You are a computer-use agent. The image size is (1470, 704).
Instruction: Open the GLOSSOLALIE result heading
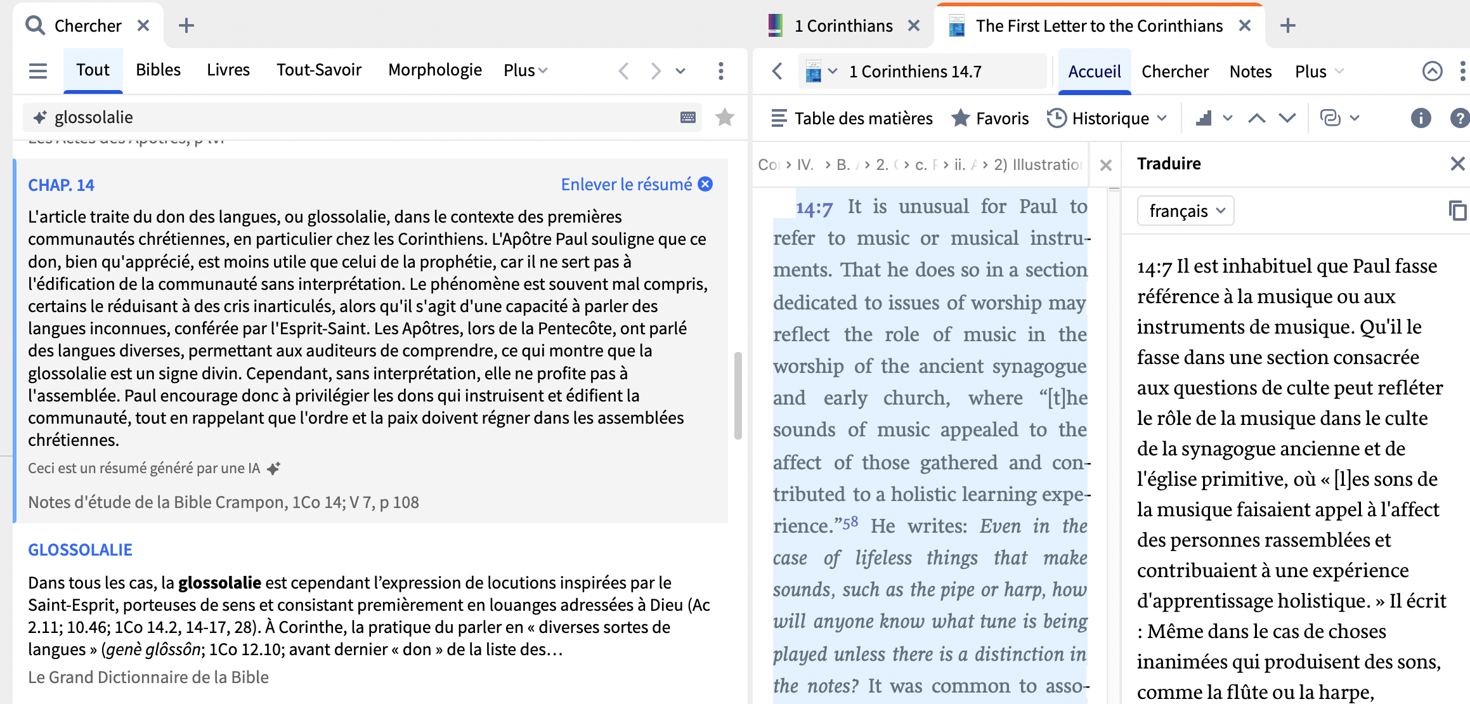(80, 550)
